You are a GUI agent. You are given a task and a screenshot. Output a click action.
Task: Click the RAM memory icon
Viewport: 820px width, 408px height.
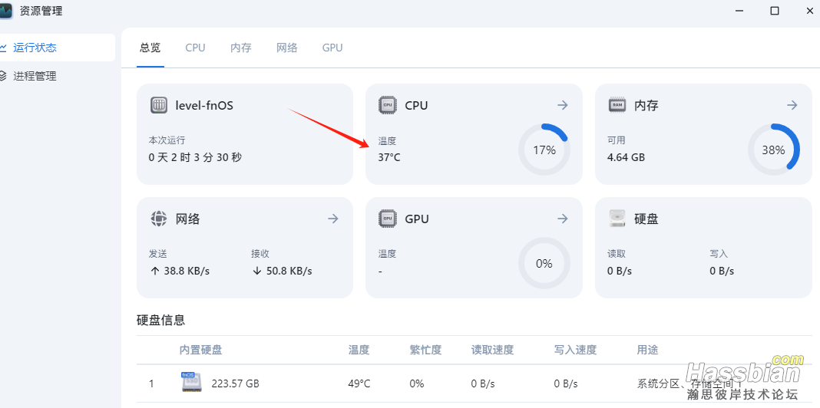tap(617, 105)
